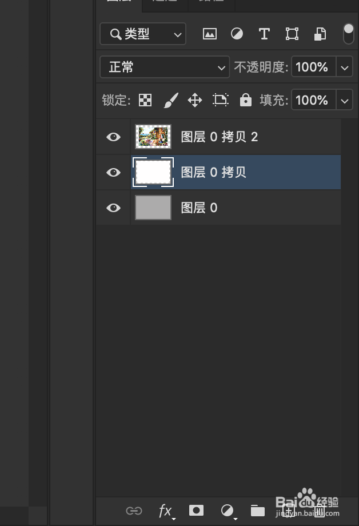Open new adjustment layer menu
The image size is (359, 526).
228,511
